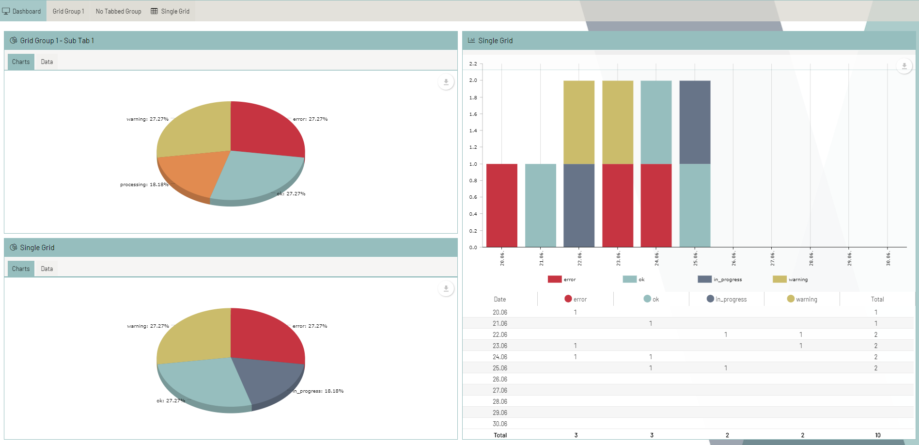Click the pie chart icon on Grid Group 1 - Sub Tab 1 header
Image resolution: width=919 pixels, height=445 pixels.
(x=13, y=41)
